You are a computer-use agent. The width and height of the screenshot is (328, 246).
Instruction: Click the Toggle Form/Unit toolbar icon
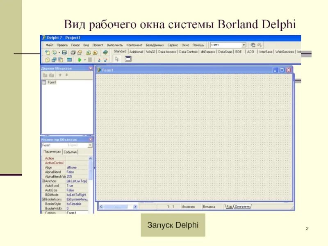[x=61, y=60]
